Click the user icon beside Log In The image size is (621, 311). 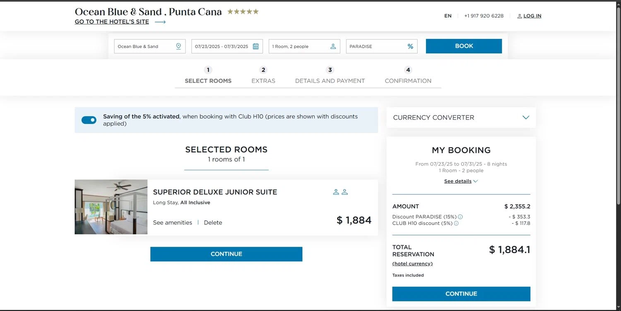(520, 16)
